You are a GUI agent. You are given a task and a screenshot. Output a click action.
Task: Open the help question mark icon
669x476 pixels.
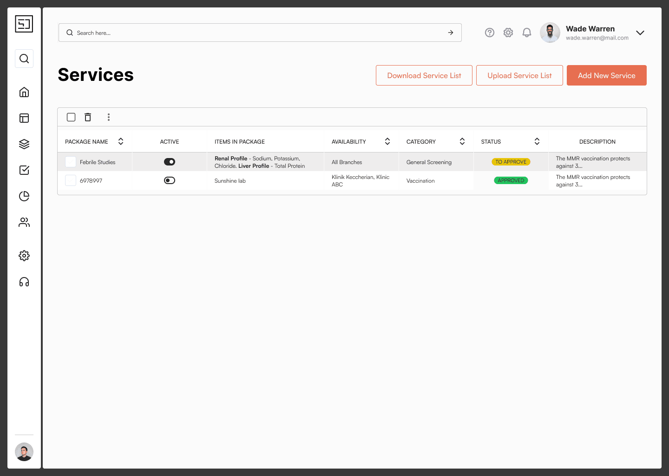tap(489, 33)
